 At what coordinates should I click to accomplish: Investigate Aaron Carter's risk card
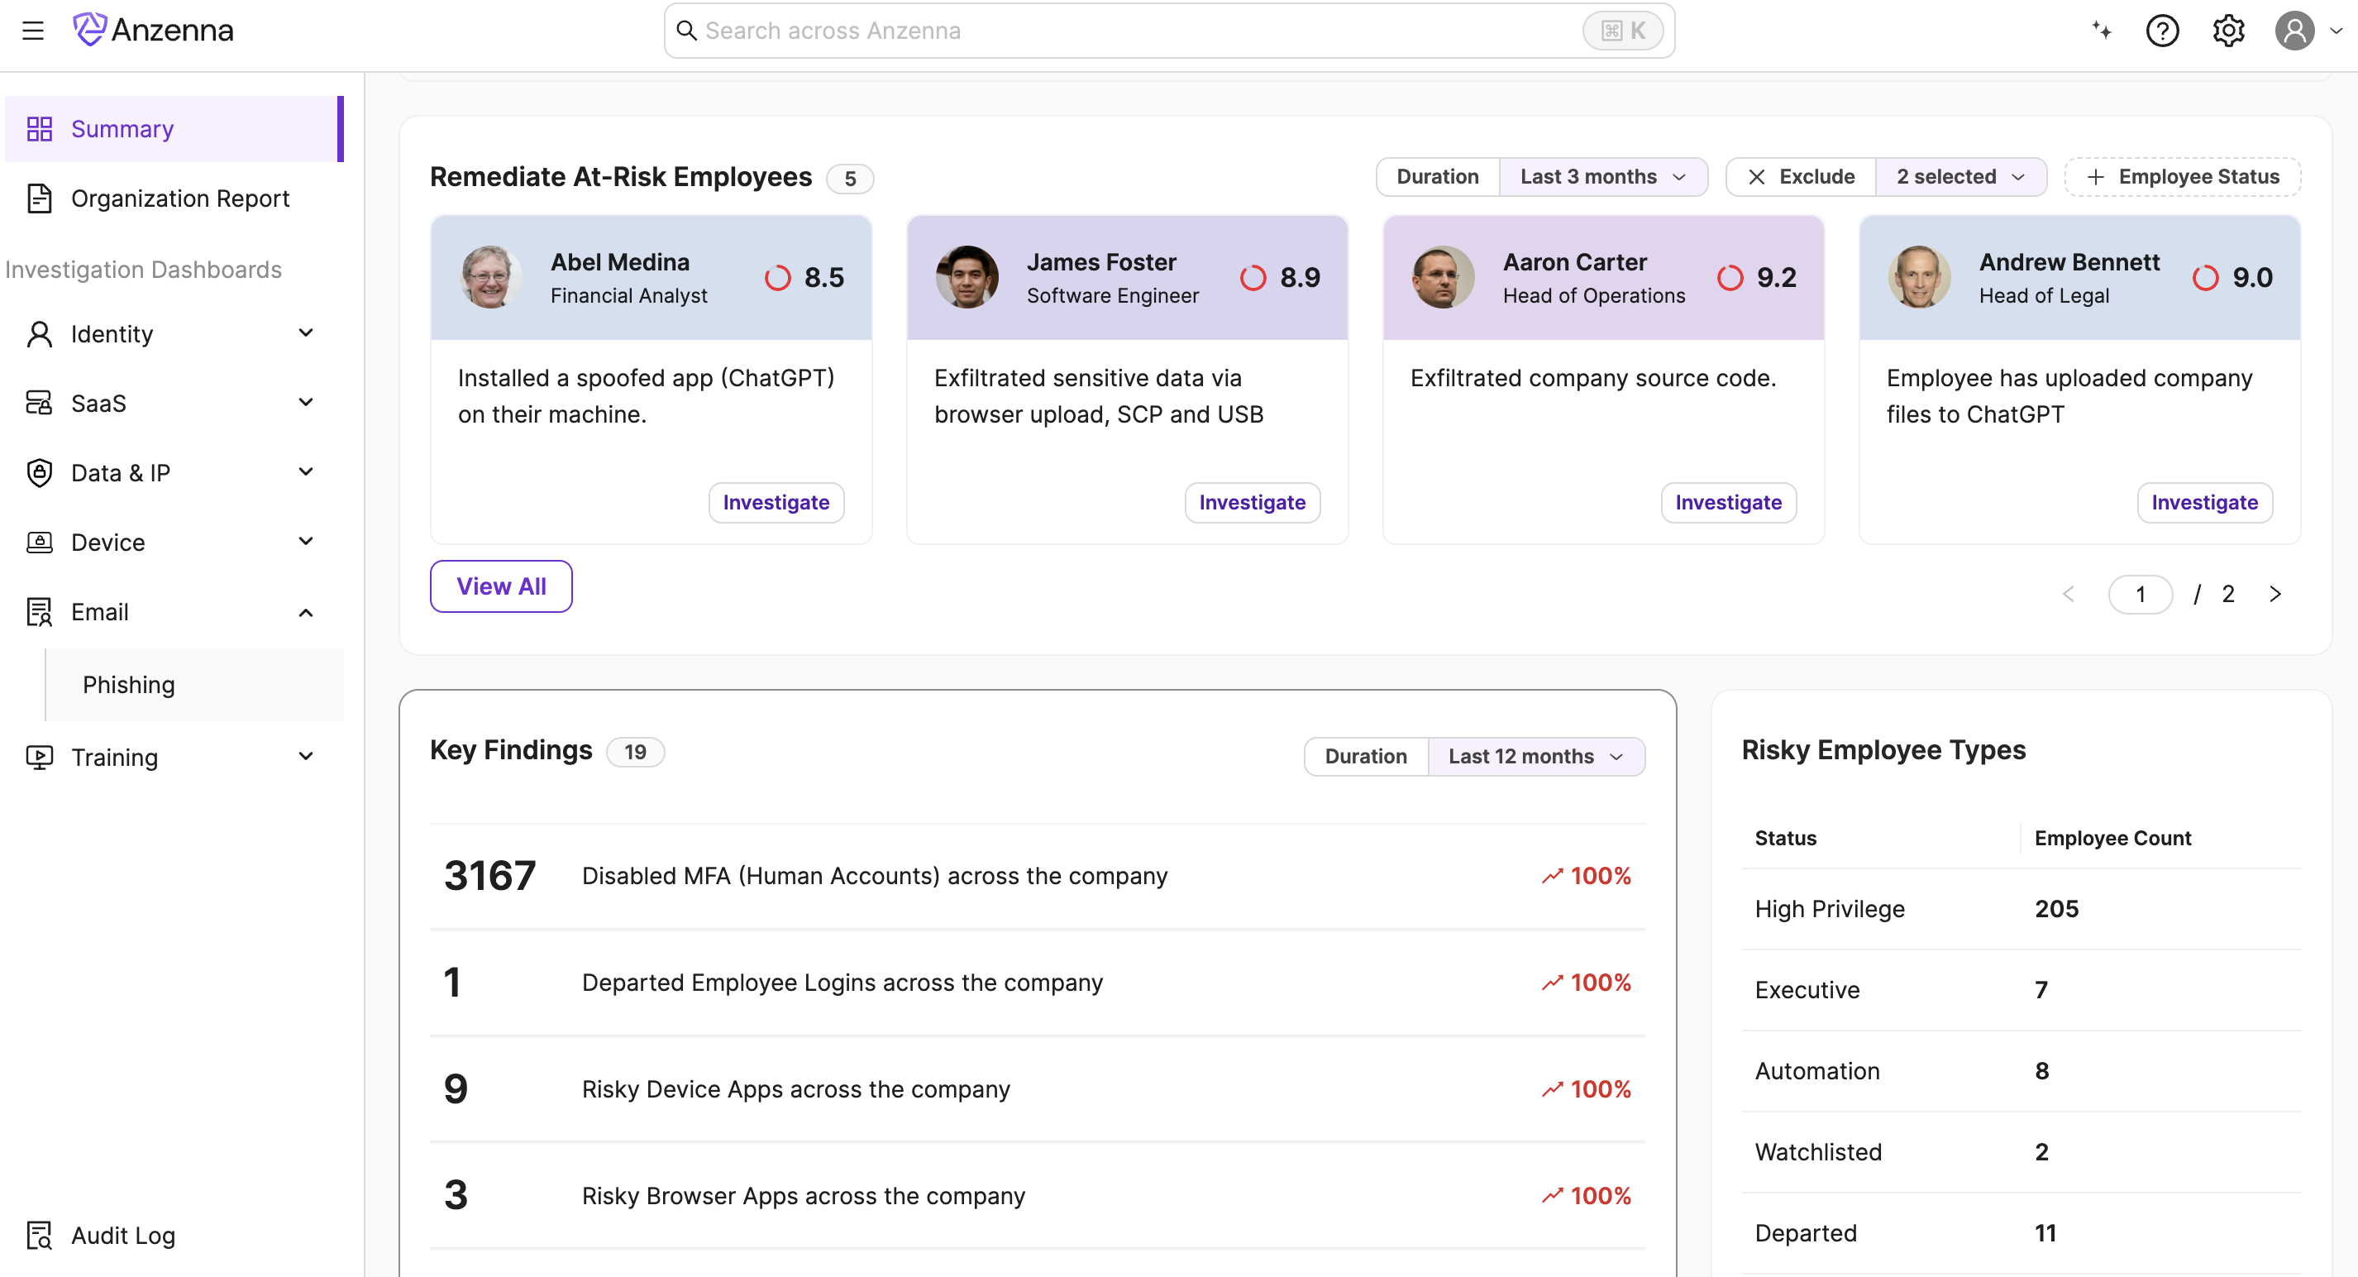tap(1727, 503)
